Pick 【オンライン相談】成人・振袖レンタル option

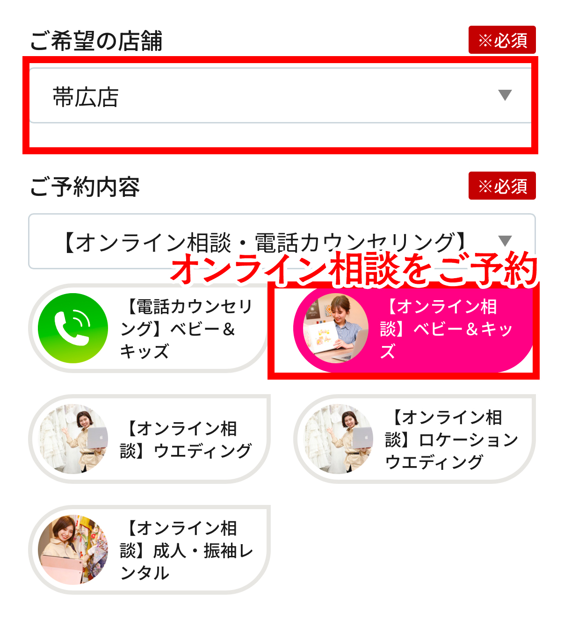click(149, 550)
